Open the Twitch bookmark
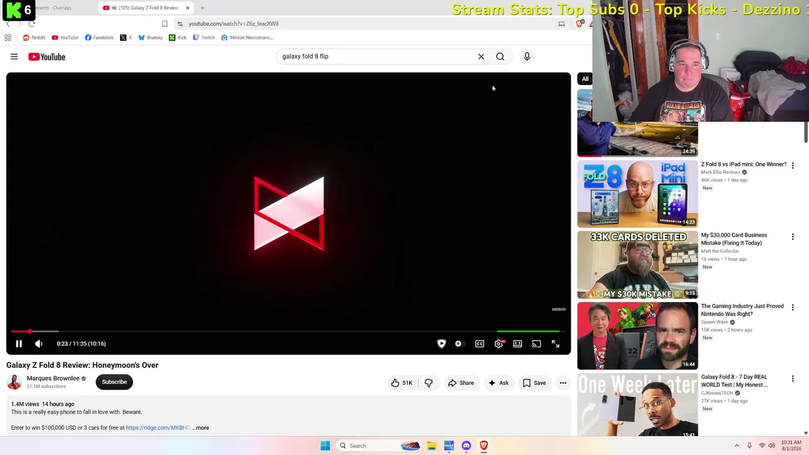The width and height of the screenshot is (809, 455). coord(204,38)
